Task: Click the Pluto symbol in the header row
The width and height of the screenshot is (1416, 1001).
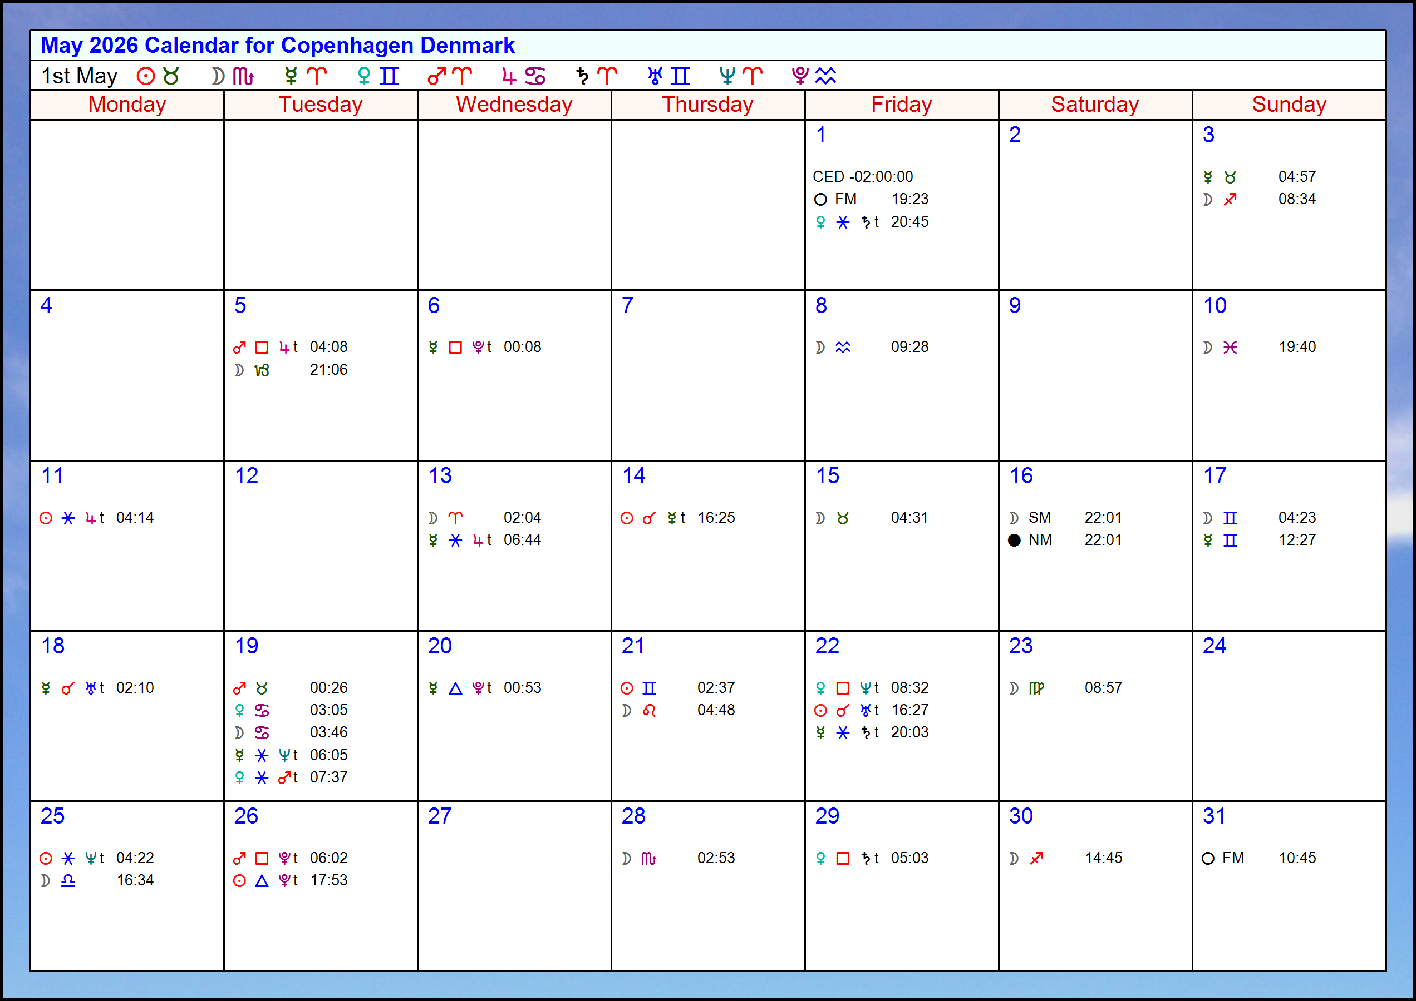Action: click(800, 76)
